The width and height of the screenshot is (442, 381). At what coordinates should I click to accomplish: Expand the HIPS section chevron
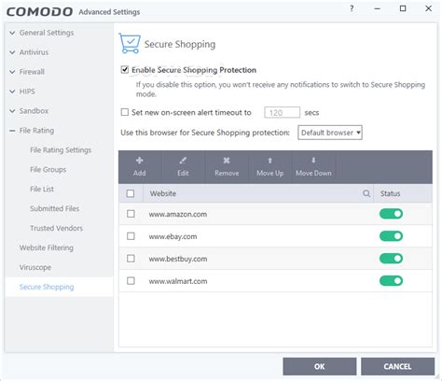12,92
